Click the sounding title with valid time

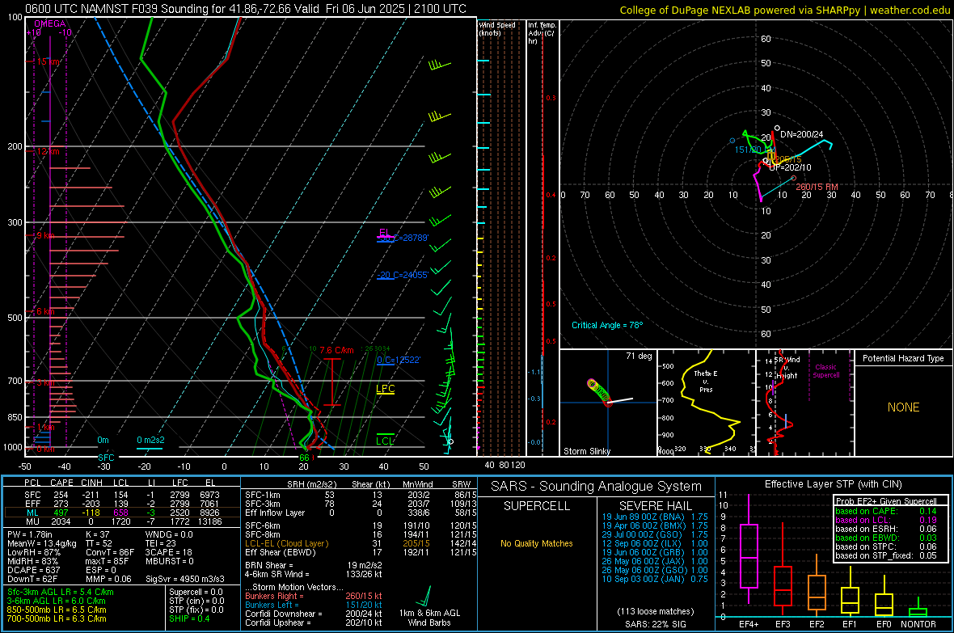[x=246, y=9]
